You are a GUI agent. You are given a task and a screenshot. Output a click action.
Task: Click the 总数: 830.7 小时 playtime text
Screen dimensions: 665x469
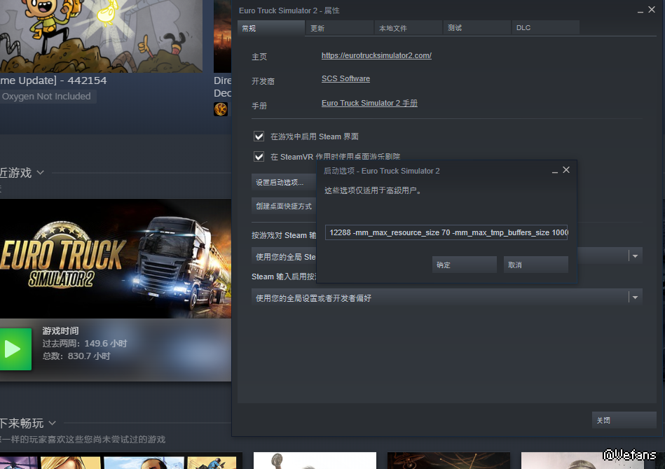[76, 356]
